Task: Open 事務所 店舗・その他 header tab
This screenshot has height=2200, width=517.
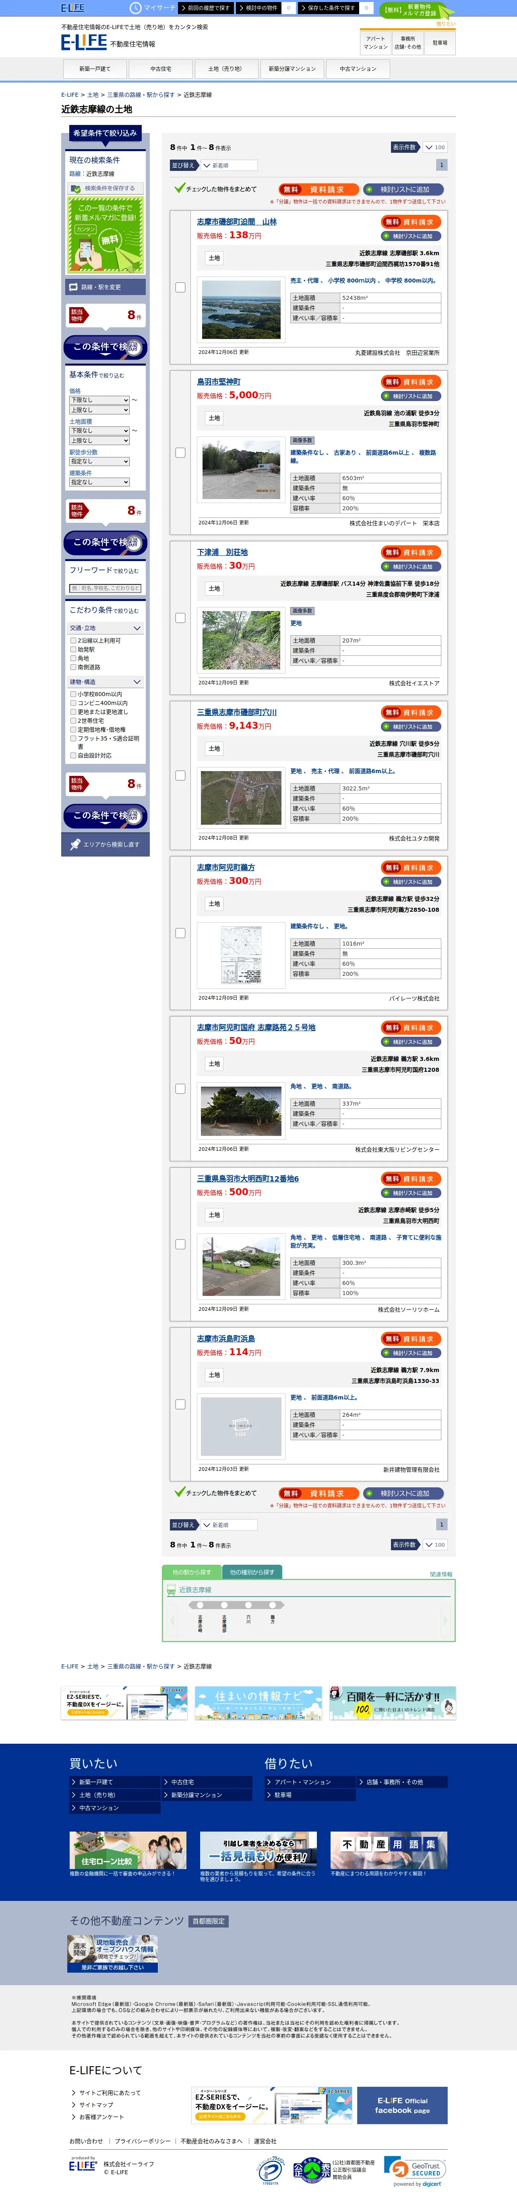Action: [x=408, y=43]
